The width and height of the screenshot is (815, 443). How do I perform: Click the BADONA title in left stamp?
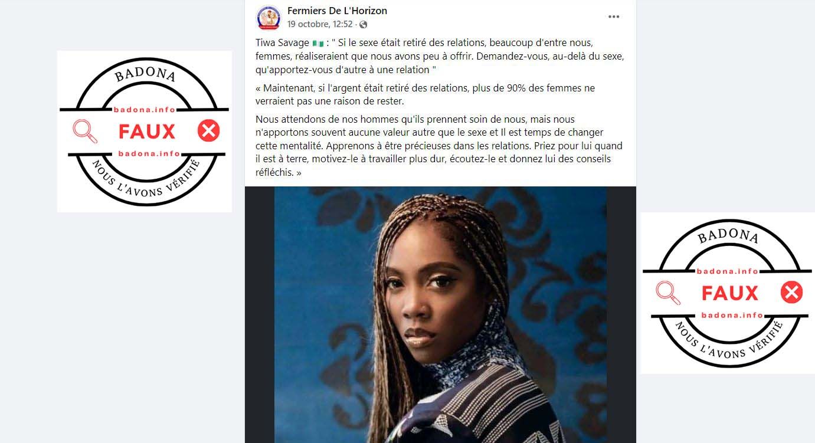click(145, 74)
